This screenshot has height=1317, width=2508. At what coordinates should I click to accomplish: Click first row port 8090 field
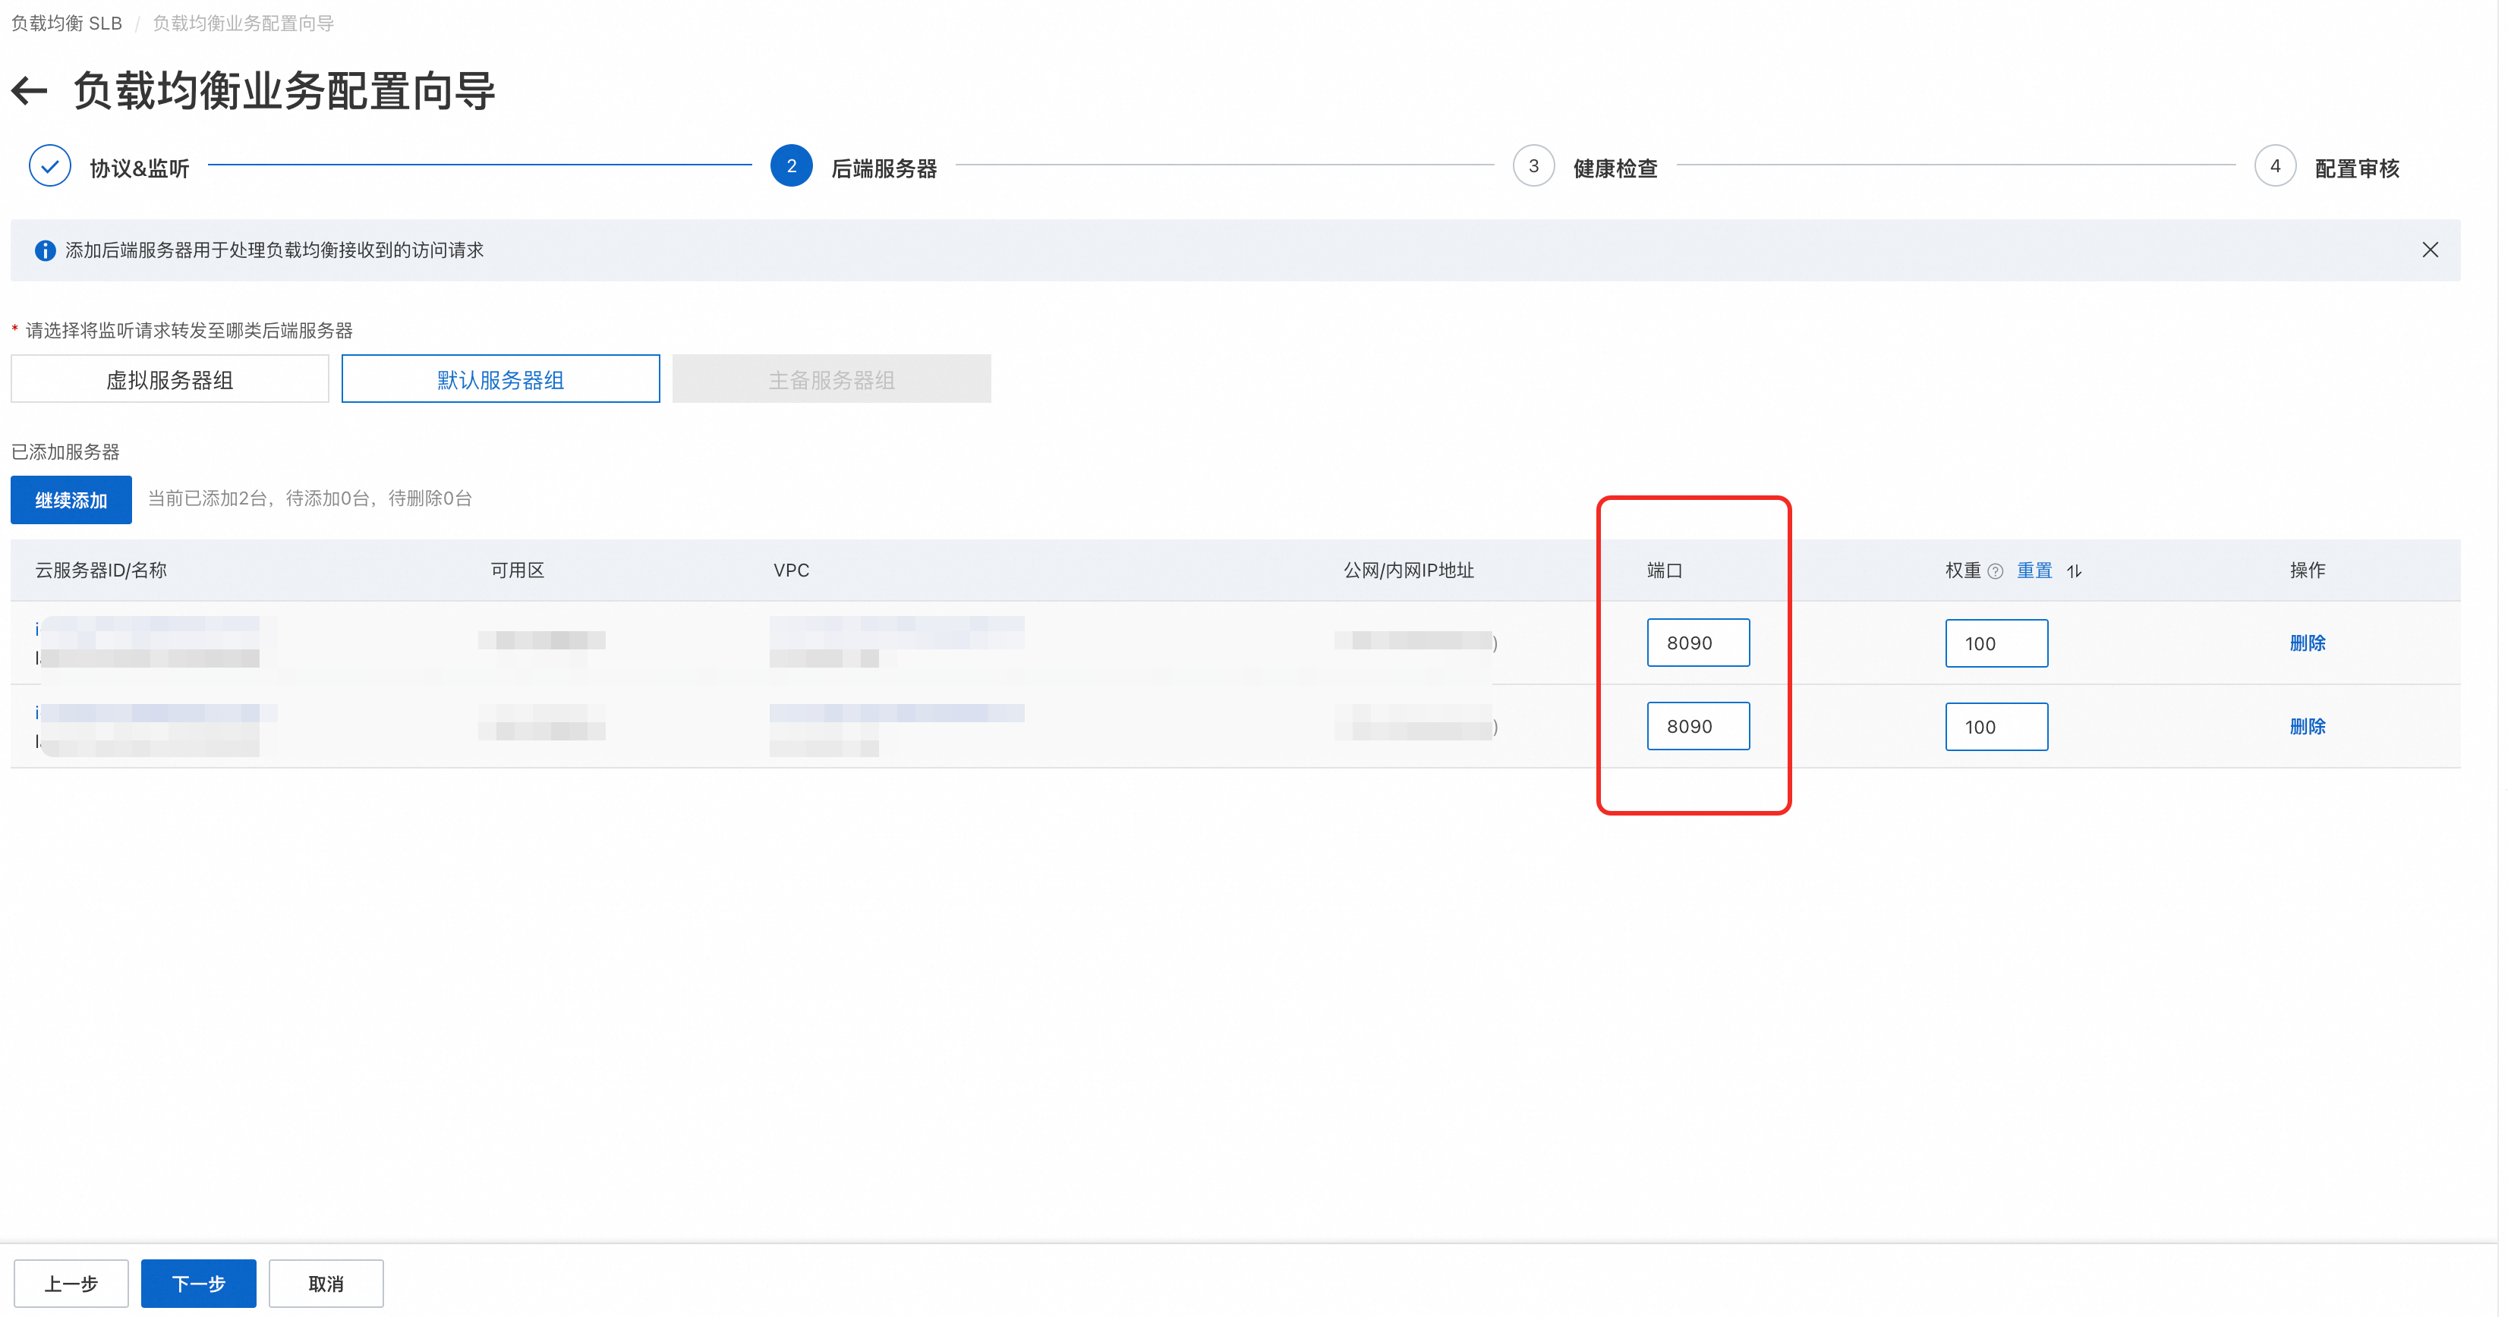[1697, 643]
